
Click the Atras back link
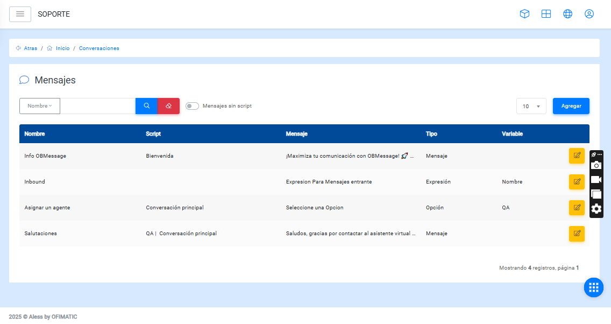click(x=30, y=48)
